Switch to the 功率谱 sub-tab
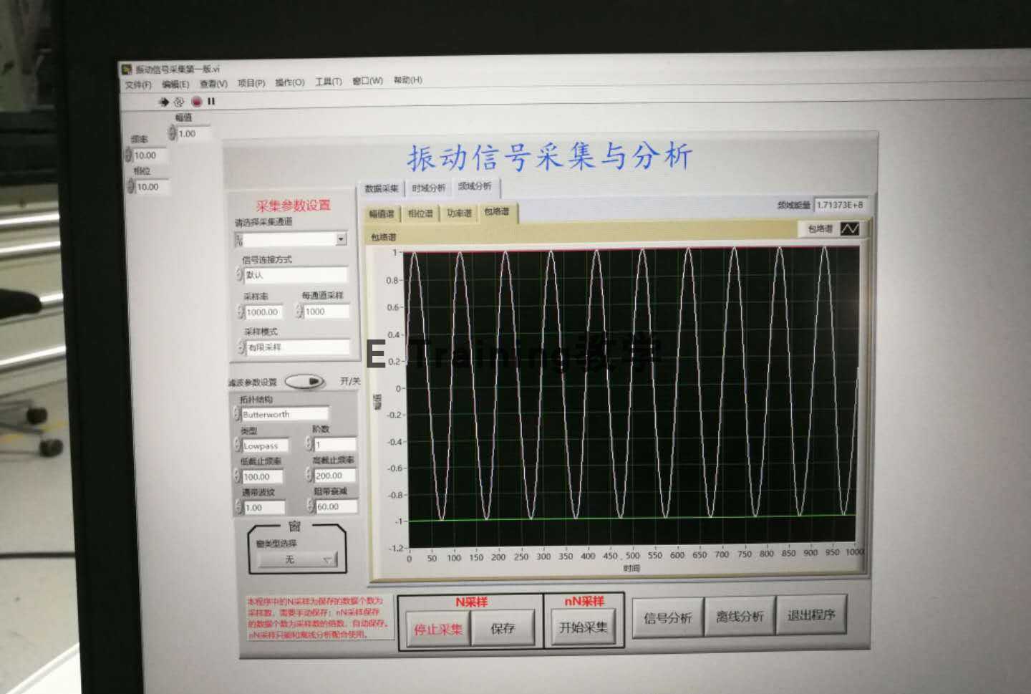 pyautogui.click(x=459, y=213)
